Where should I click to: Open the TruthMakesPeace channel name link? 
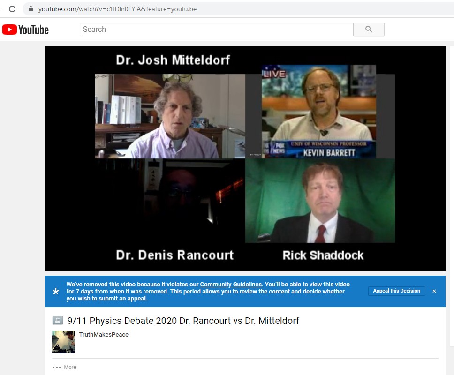(x=104, y=335)
